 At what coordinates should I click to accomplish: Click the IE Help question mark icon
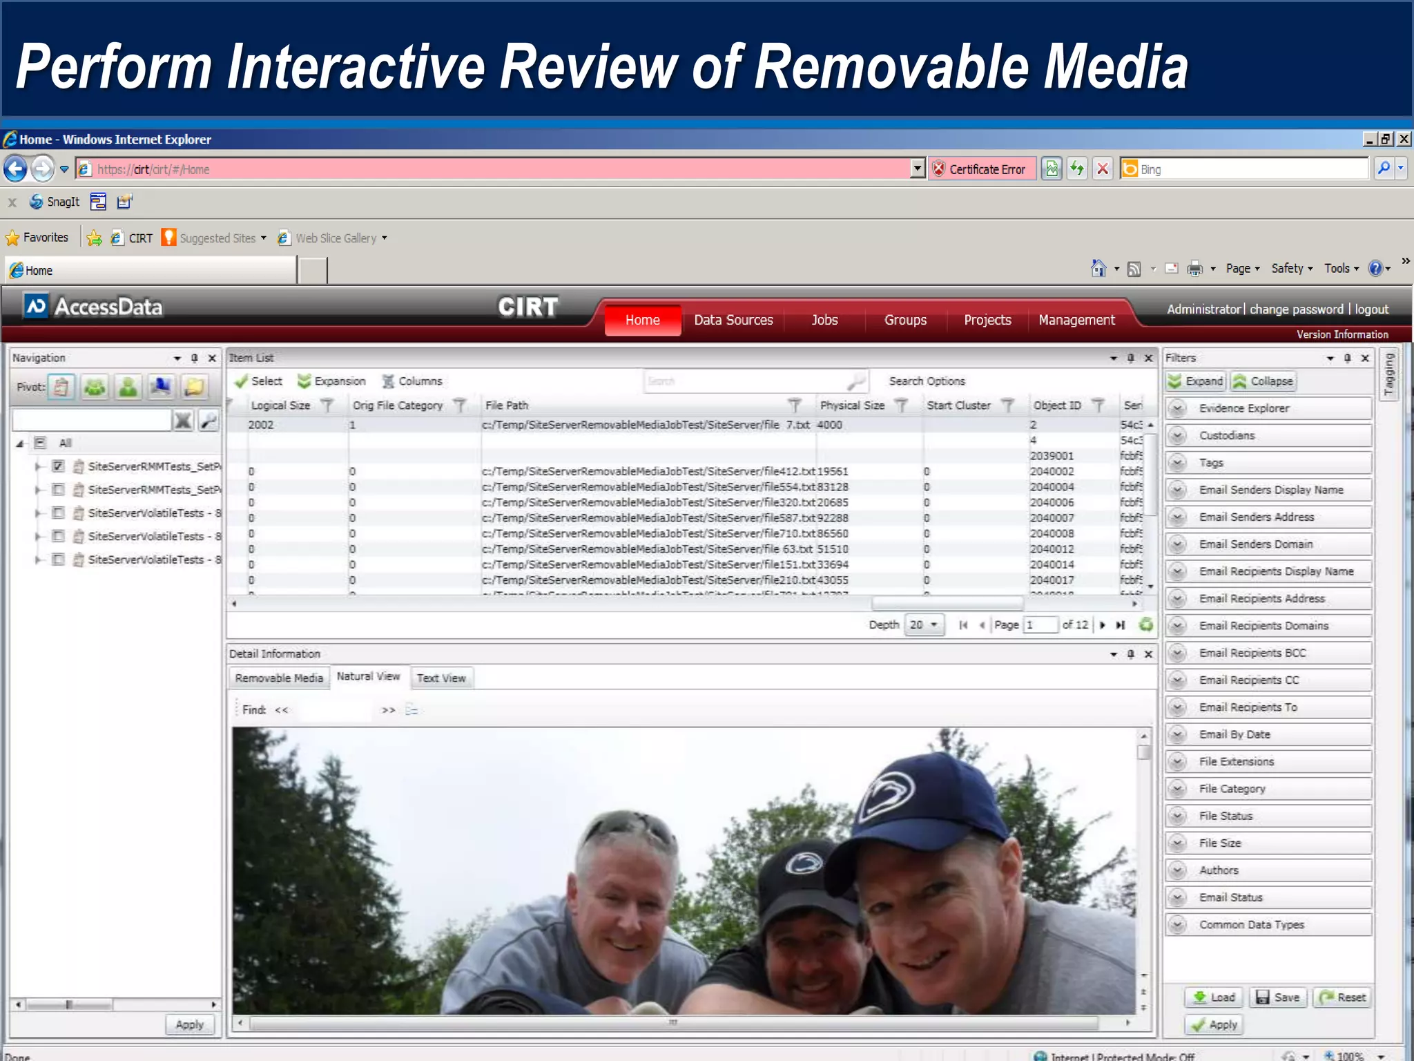click(x=1375, y=268)
